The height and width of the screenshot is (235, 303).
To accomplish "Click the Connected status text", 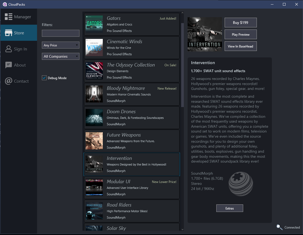I will (292, 227).
